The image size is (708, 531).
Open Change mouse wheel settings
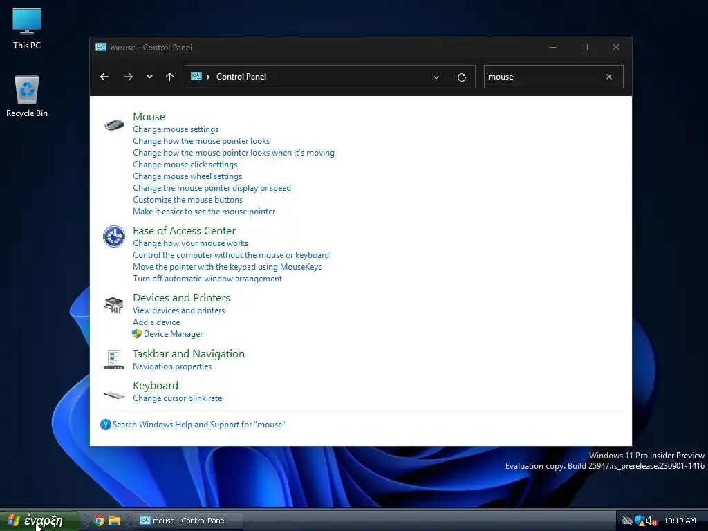187,176
